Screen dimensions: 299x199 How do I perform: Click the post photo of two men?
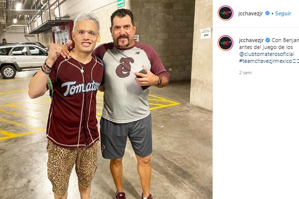[x=106, y=99]
